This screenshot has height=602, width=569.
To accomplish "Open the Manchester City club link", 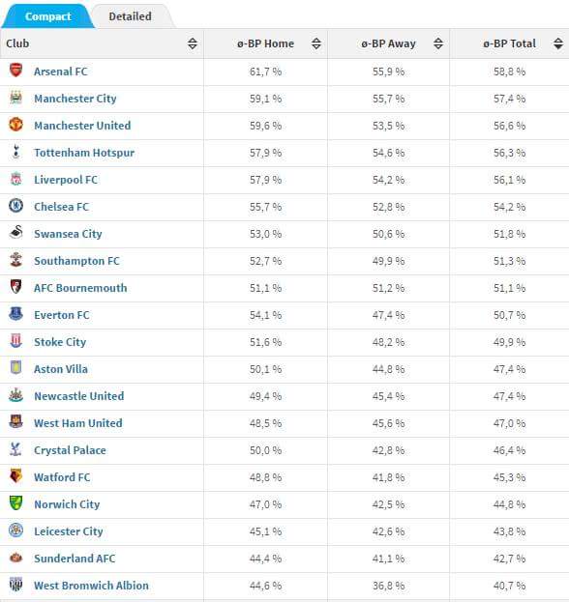I will coord(75,99).
